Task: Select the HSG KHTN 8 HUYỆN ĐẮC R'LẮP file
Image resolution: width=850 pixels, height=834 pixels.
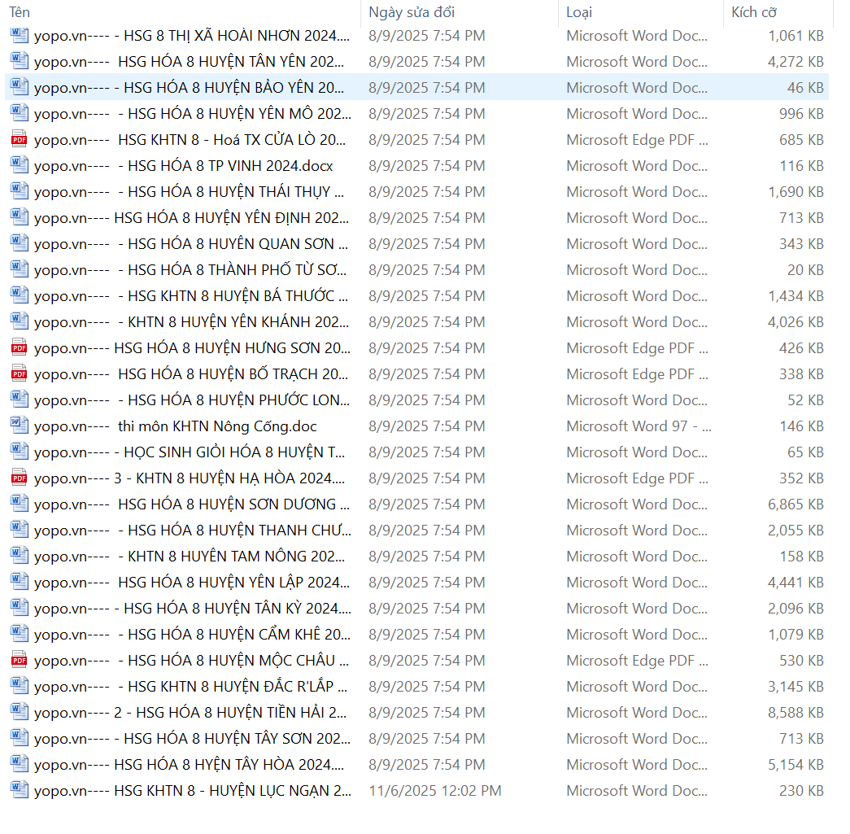Action: click(x=192, y=687)
